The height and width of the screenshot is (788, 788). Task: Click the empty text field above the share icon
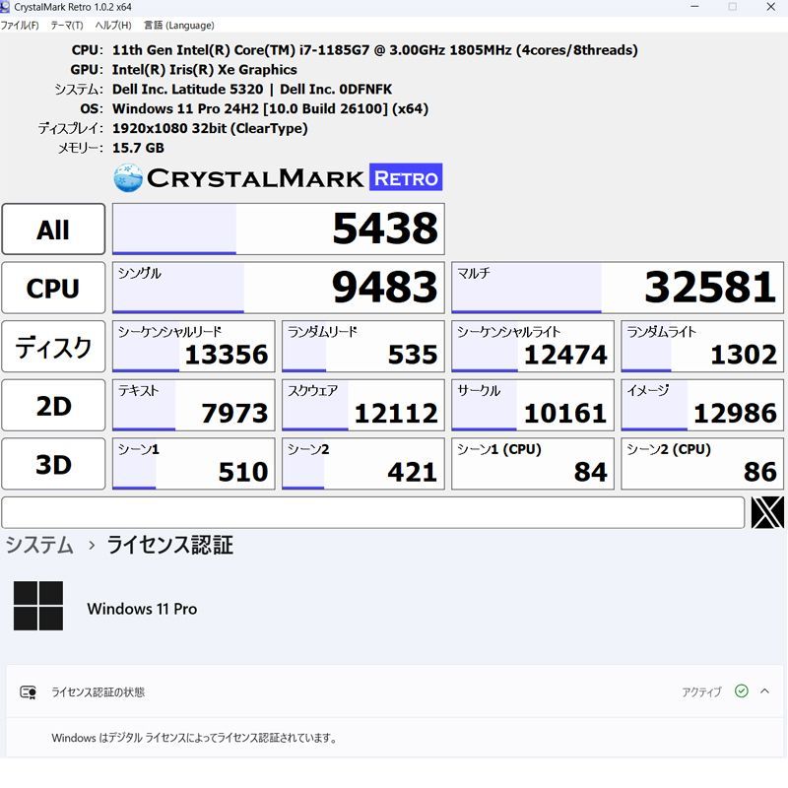click(x=374, y=512)
